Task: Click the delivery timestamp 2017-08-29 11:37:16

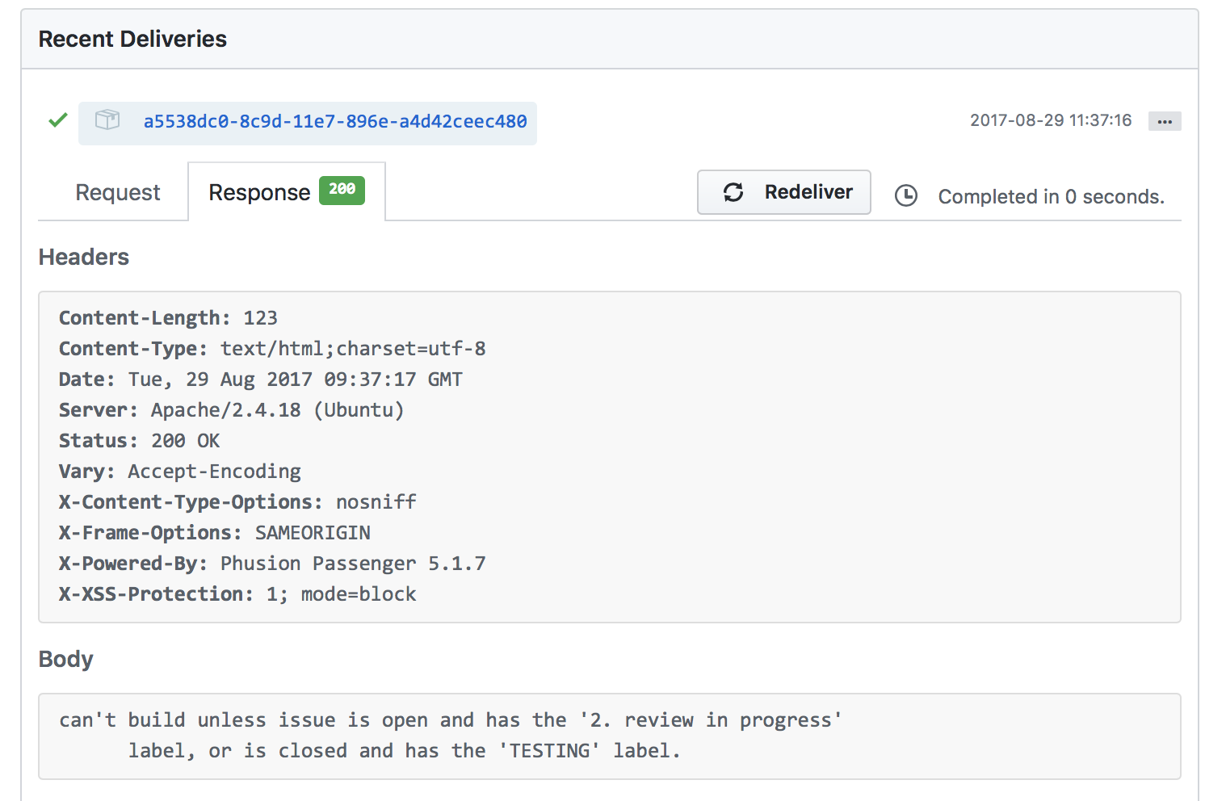Action: [x=1051, y=120]
